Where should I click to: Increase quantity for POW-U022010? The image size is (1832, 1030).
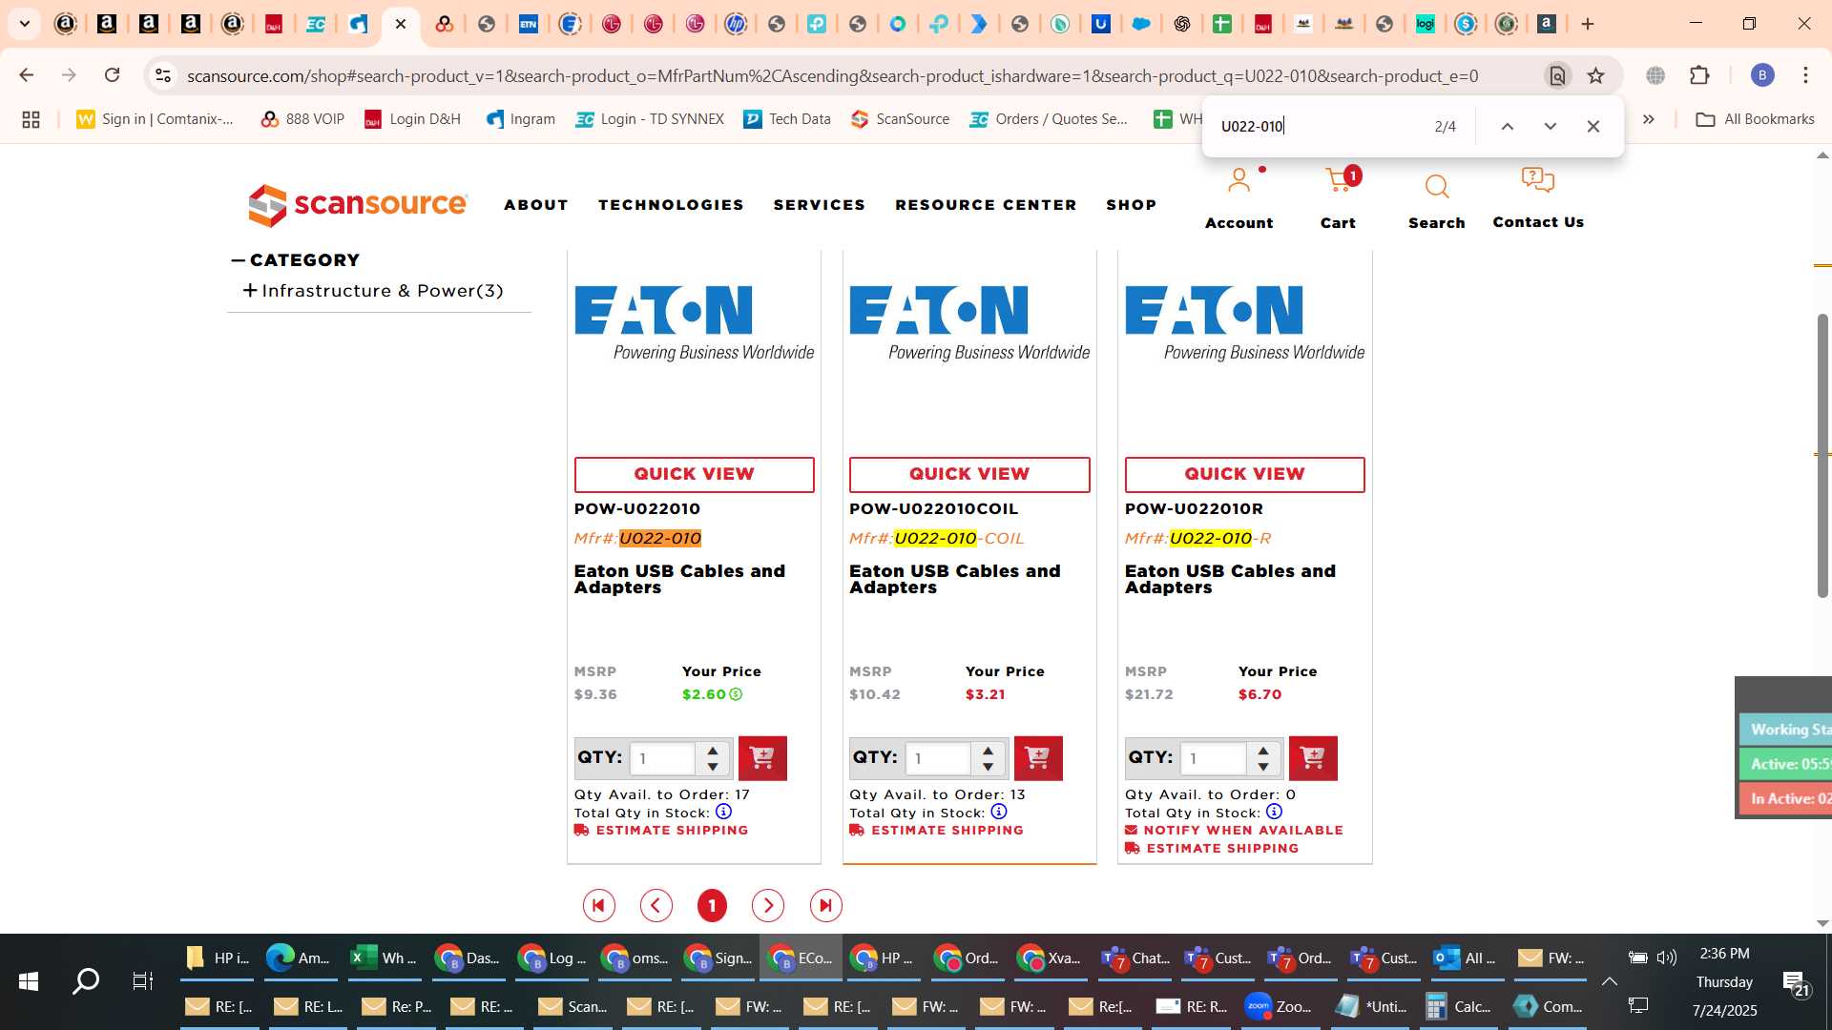point(713,751)
